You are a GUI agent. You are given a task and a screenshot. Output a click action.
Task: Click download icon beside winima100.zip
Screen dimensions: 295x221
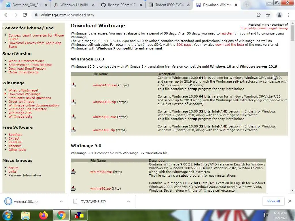pyautogui.click(x=73, y=130)
